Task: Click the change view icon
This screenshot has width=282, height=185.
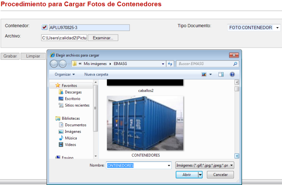Action: pos(204,75)
